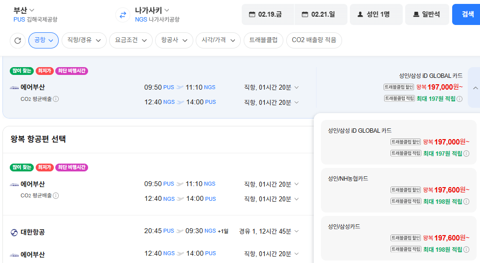Open the 직항/경유 filter dropdown

(84, 40)
